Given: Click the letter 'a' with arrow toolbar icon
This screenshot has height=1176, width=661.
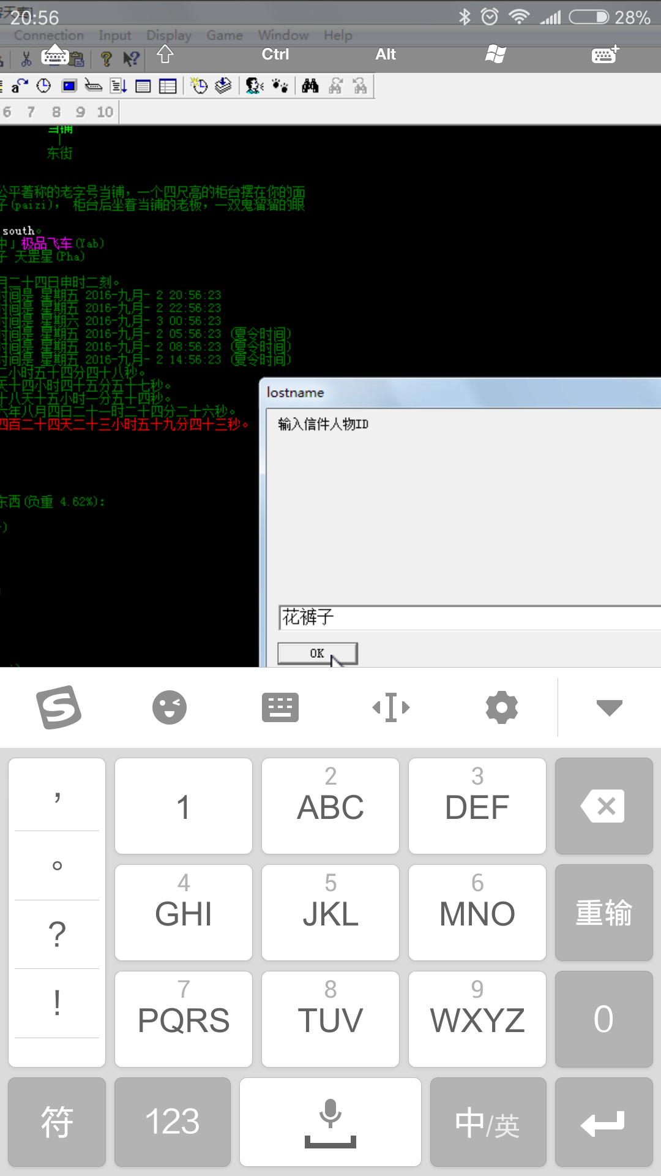Looking at the screenshot, I should 19,86.
